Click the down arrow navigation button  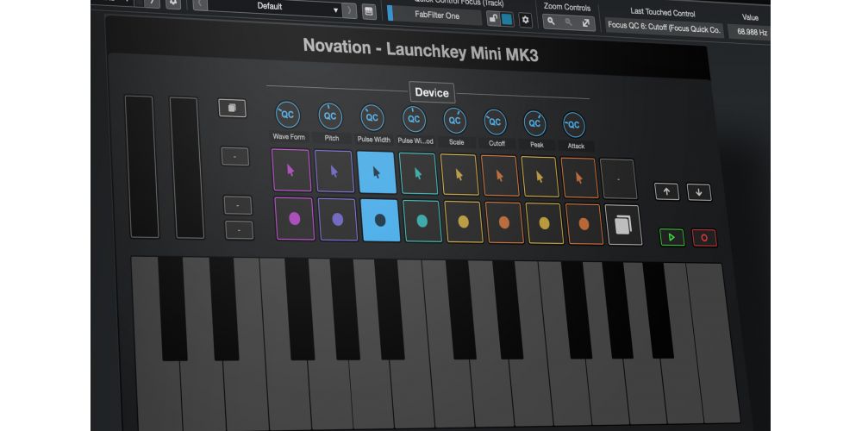[699, 192]
